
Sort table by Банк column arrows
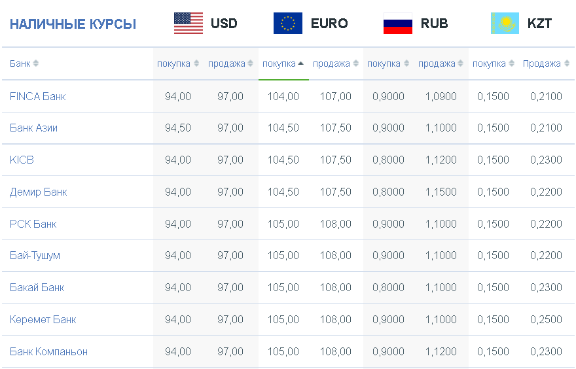click(x=35, y=63)
